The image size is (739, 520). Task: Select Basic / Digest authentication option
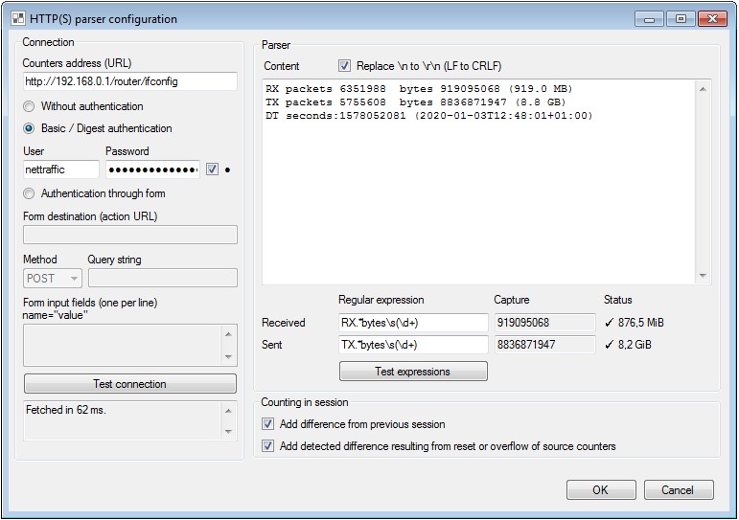pos(30,128)
